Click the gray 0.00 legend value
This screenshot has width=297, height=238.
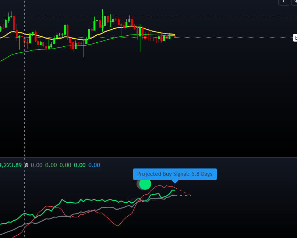pyautogui.click(x=36, y=165)
